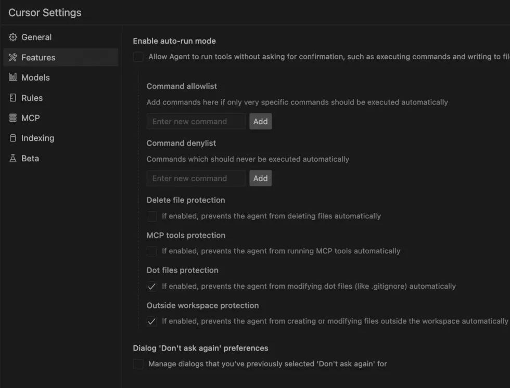
Task: Select the Indexing database icon
Action: [x=12, y=138]
